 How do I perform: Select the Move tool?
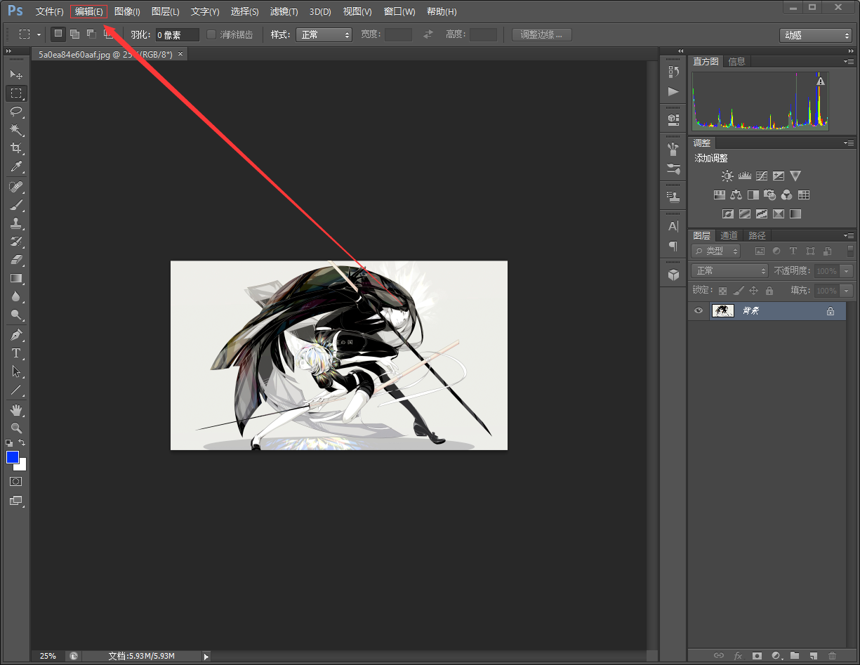pyautogui.click(x=16, y=74)
